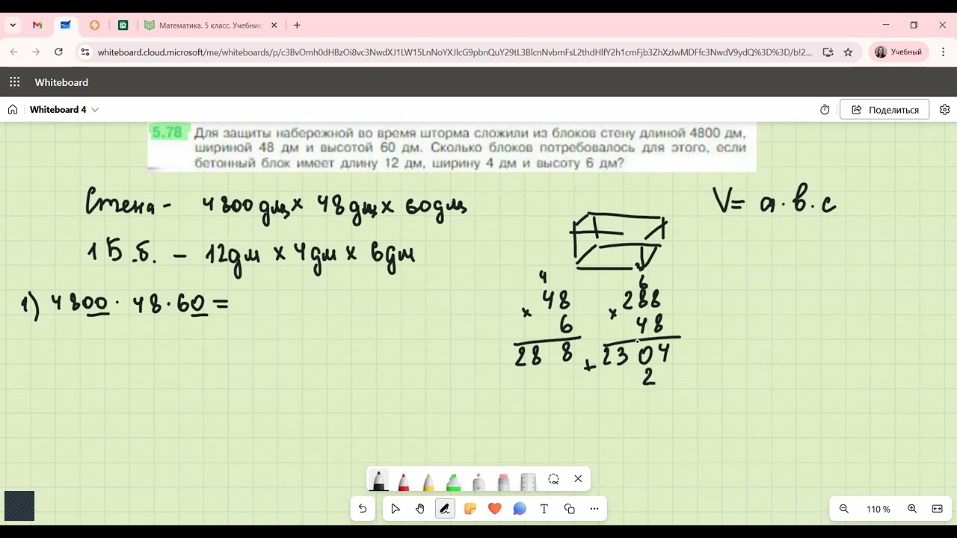This screenshot has width=957, height=538.
Task: Open the Учебный profile menu
Action: click(x=899, y=52)
